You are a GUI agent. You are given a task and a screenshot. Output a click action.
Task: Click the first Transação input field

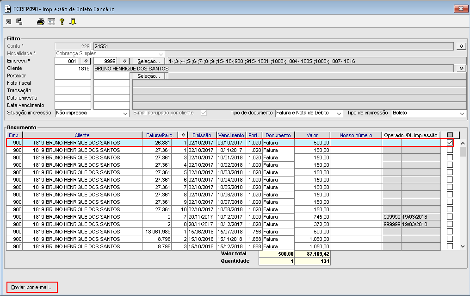click(73, 91)
